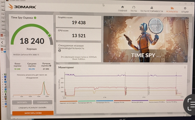Select the Меню tab in AIDA64
This screenshot has height=120, width=195.
3,46
